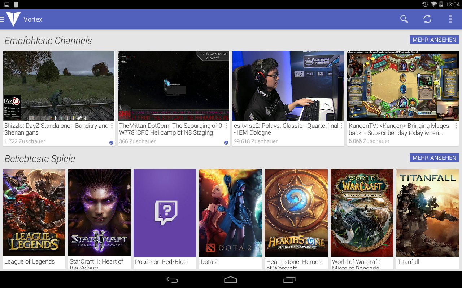
Task: Open options for 5hizzle DayZ stream
Action: point(112,126)
